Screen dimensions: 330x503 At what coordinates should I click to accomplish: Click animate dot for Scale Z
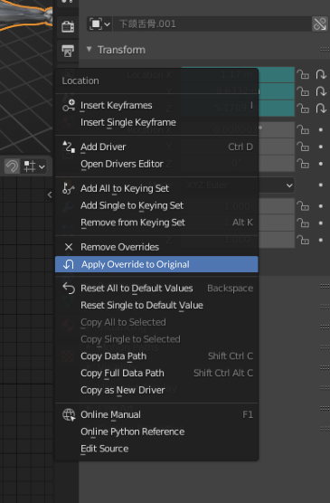pyautogui.click(x=321, y=240)
